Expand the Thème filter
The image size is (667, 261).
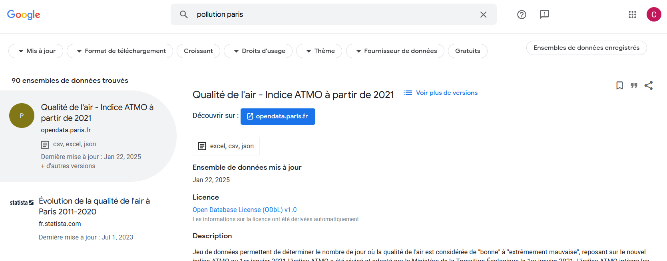point(319,51)
